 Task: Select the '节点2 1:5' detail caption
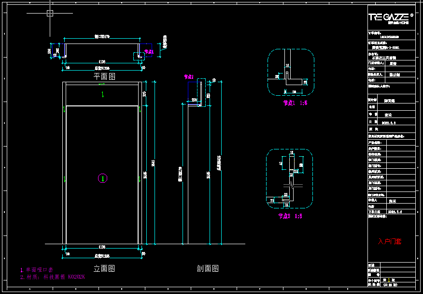290,216
